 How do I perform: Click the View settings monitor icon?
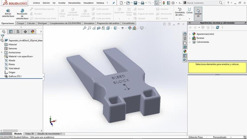[142, 28]
